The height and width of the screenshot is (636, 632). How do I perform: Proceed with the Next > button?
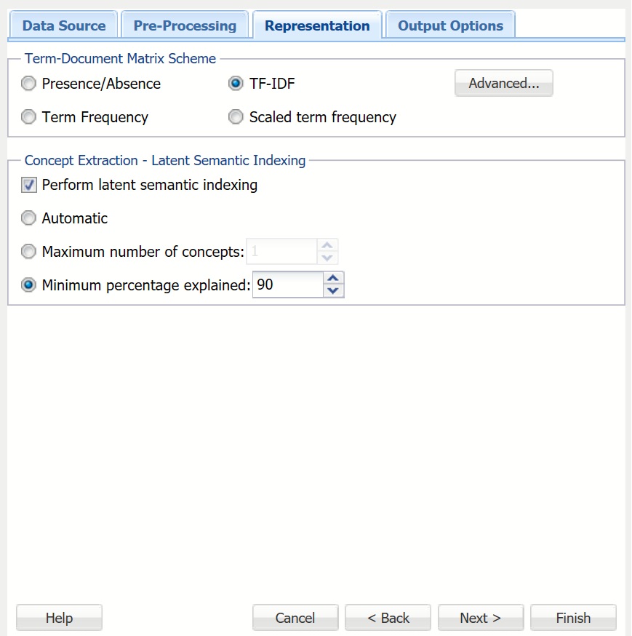click(x=480, y=618)
